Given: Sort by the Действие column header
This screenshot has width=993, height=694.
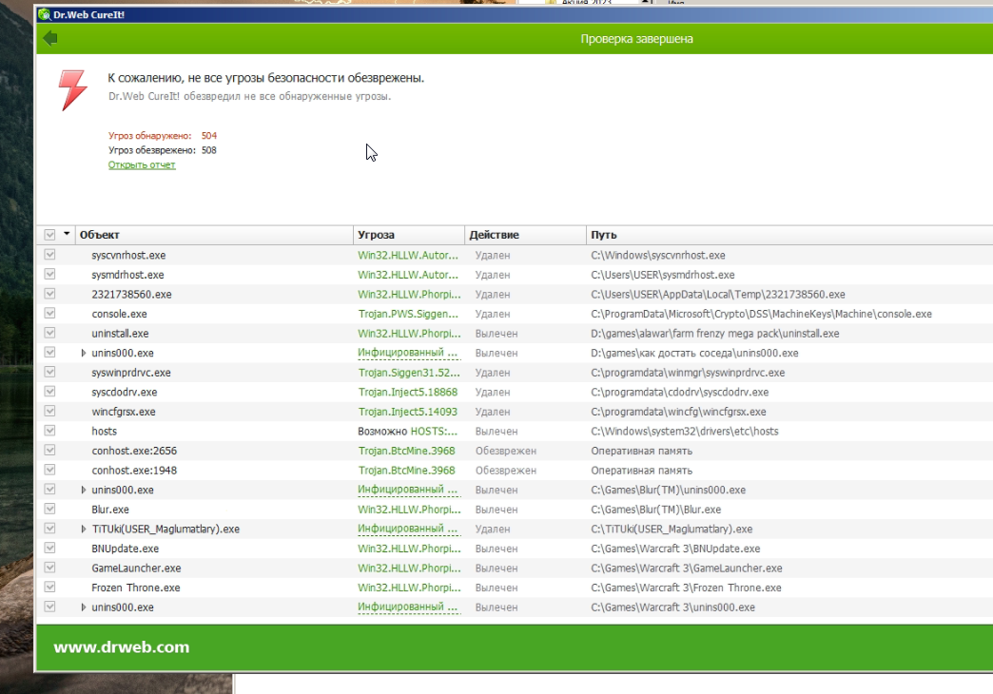Looking at the screenshot, I should pyautogui.click(x=525, y=235).
